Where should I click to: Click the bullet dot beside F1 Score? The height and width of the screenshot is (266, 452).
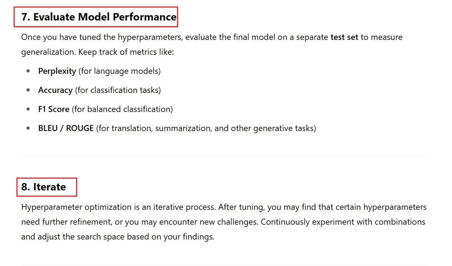[28, 109]
